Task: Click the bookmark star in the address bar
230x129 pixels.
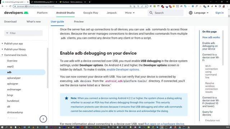Action: coord(146,6)
